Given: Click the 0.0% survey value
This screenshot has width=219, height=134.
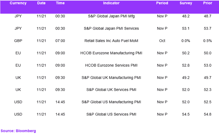Looking at the screenshot, I should click(186, 41).
